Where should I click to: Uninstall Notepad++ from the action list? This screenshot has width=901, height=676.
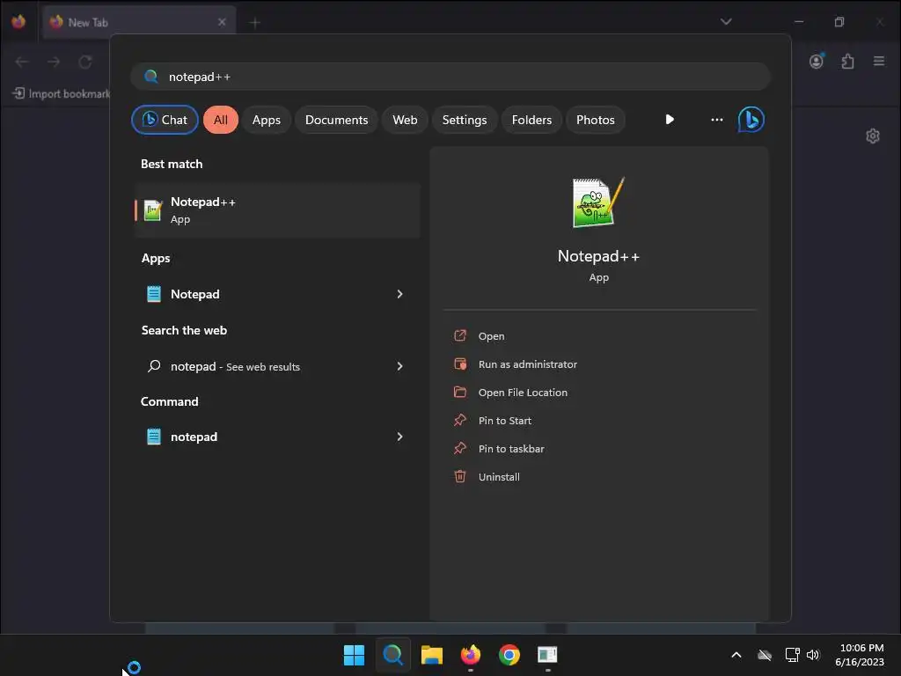pyautogui.click(x=499, y=477)
